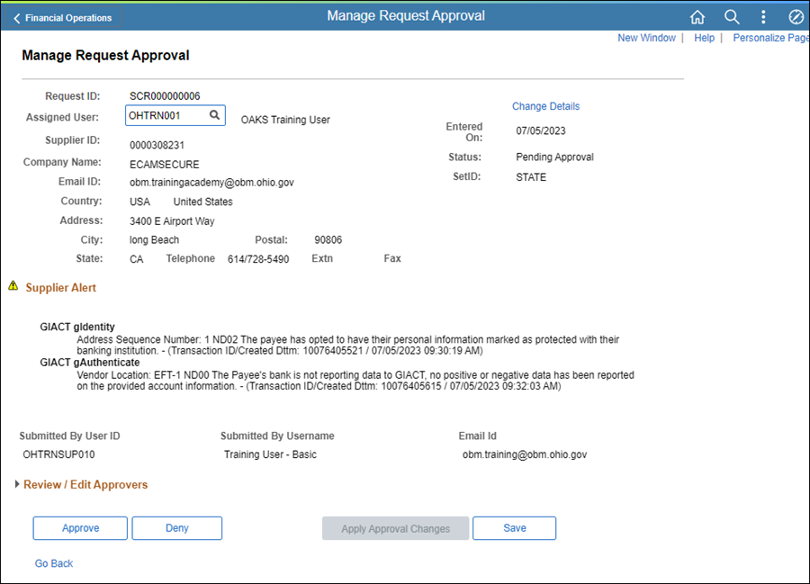
Task: Open the compass NavBar icon
Action: pos(796,17)
